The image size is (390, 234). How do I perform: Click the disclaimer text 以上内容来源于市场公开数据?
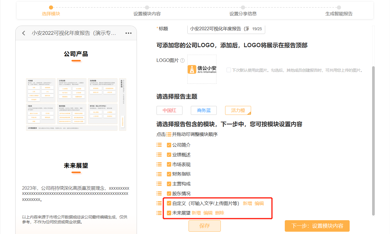tap(75, 220)
